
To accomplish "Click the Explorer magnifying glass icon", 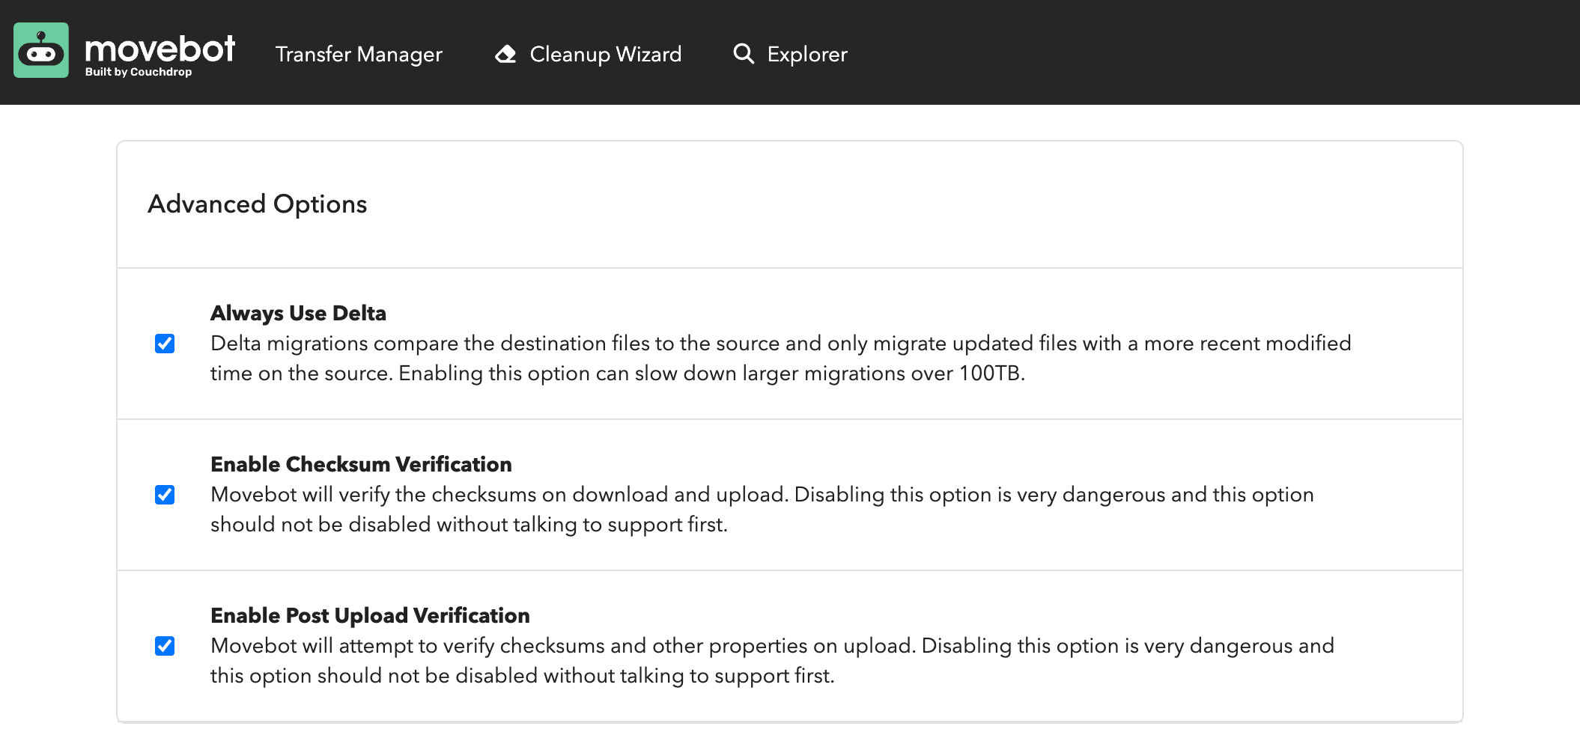I will click(743, 53).
